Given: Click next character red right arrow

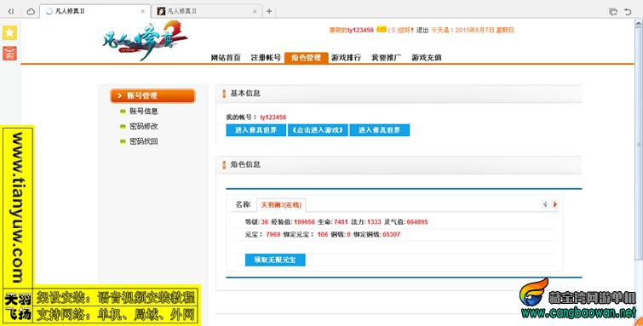Looking at the screenshot, I should coord(554,204).
